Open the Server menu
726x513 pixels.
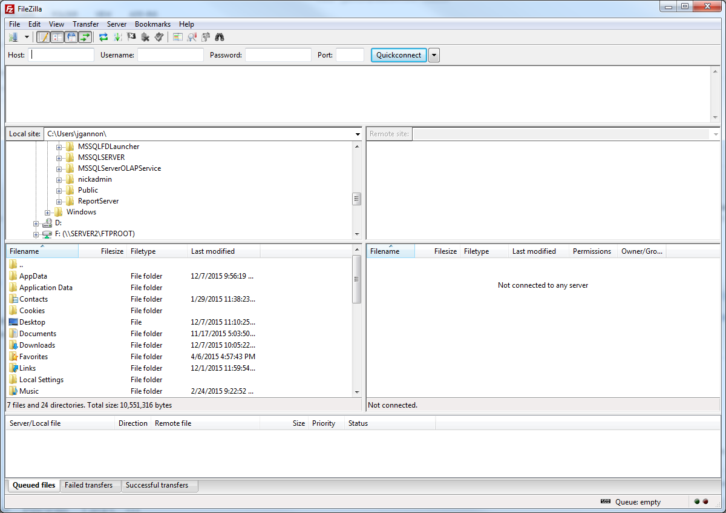[117, 24]
